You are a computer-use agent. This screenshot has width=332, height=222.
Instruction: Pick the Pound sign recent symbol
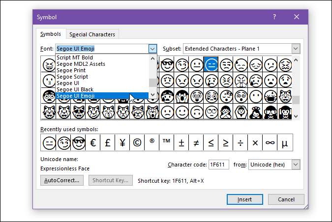point(108,143)
